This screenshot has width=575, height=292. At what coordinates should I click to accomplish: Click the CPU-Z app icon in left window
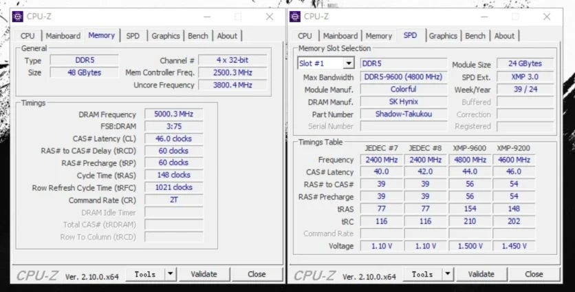18,17
